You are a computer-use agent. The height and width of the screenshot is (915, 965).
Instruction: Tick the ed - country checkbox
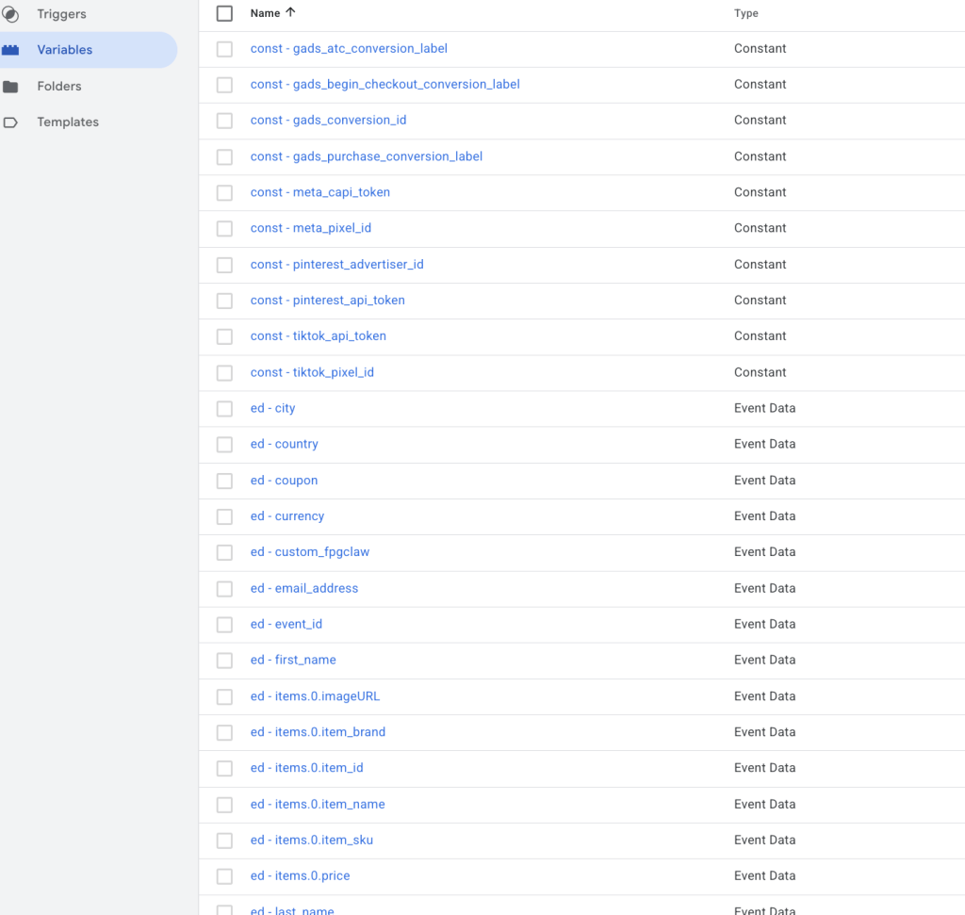[224, 444]
